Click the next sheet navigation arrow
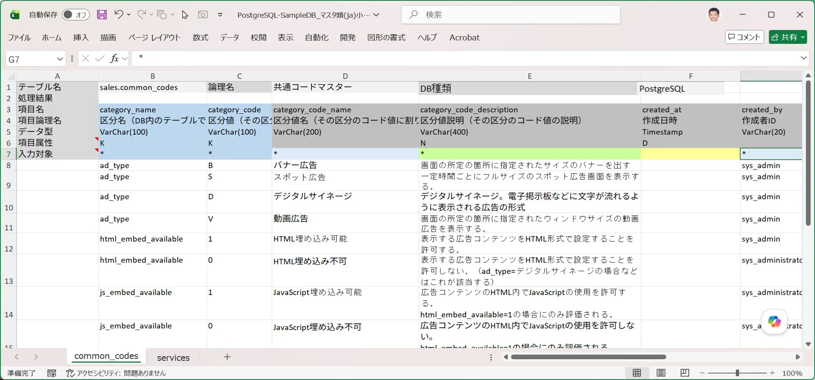 (36, 357)
